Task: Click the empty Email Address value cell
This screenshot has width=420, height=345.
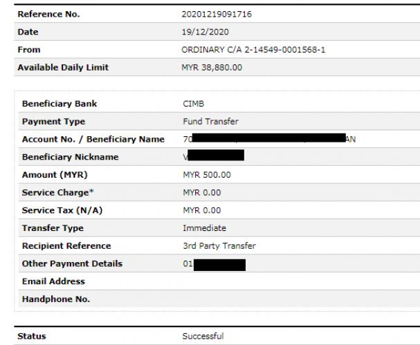Action: pos(300,281)
